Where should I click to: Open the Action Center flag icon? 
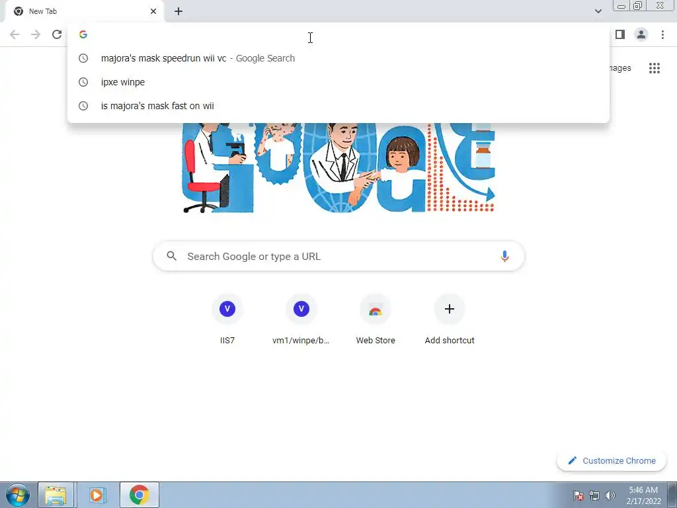578,495
